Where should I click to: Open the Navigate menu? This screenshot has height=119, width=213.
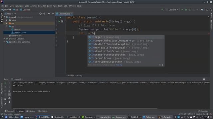point(19,6)
